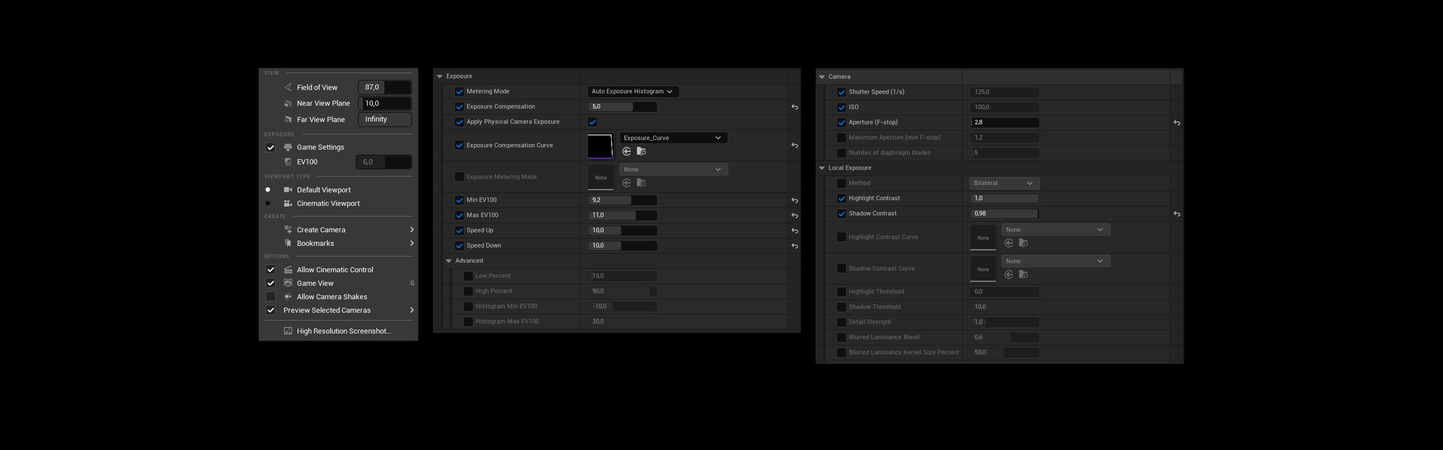Use selected asset for Exposure Metering Mask

(x=626, y=183)
